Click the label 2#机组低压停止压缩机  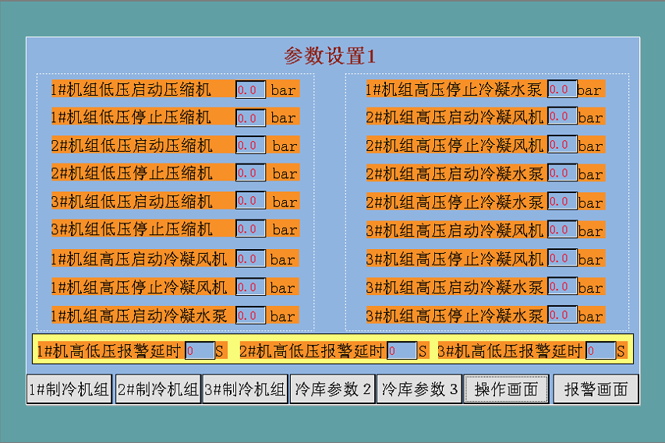[x=132, y=173]
